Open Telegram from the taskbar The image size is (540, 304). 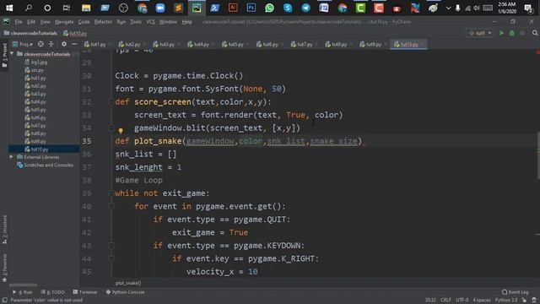coord(305,8)
